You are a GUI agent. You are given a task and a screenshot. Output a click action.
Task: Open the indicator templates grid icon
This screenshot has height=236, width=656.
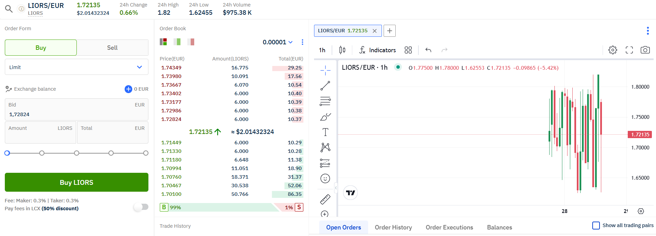[408, 50]
